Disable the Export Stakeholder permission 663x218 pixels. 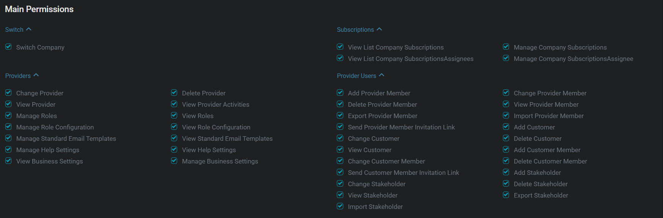506,195
